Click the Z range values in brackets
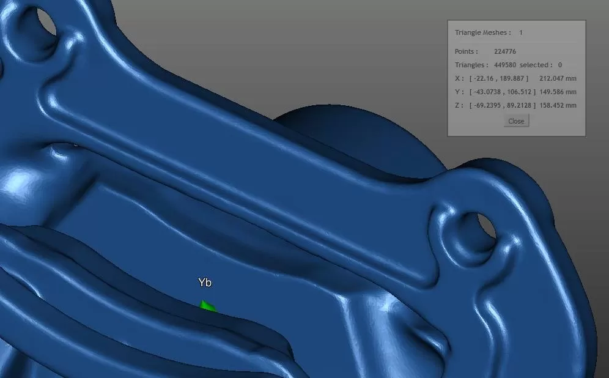The height and width of the screenshot is (378, 609). click(502, 105)
